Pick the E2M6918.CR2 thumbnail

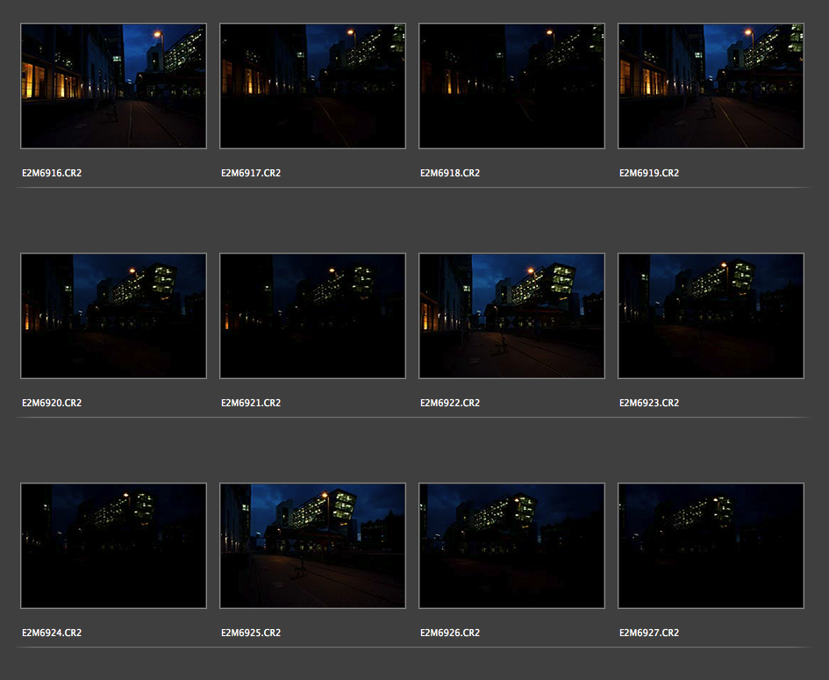(511, 86)
